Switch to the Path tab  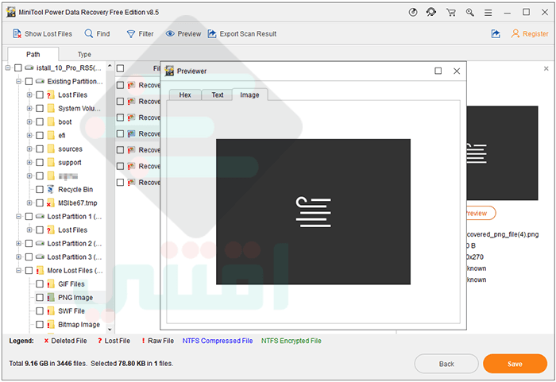(x=33, y=54)
